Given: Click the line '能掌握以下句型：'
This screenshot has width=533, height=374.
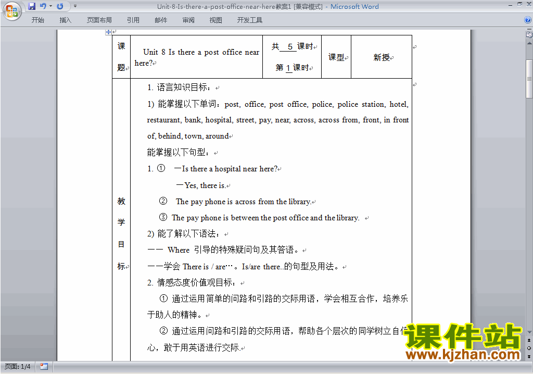Looking at the screenshot, I should pos(178,152).
